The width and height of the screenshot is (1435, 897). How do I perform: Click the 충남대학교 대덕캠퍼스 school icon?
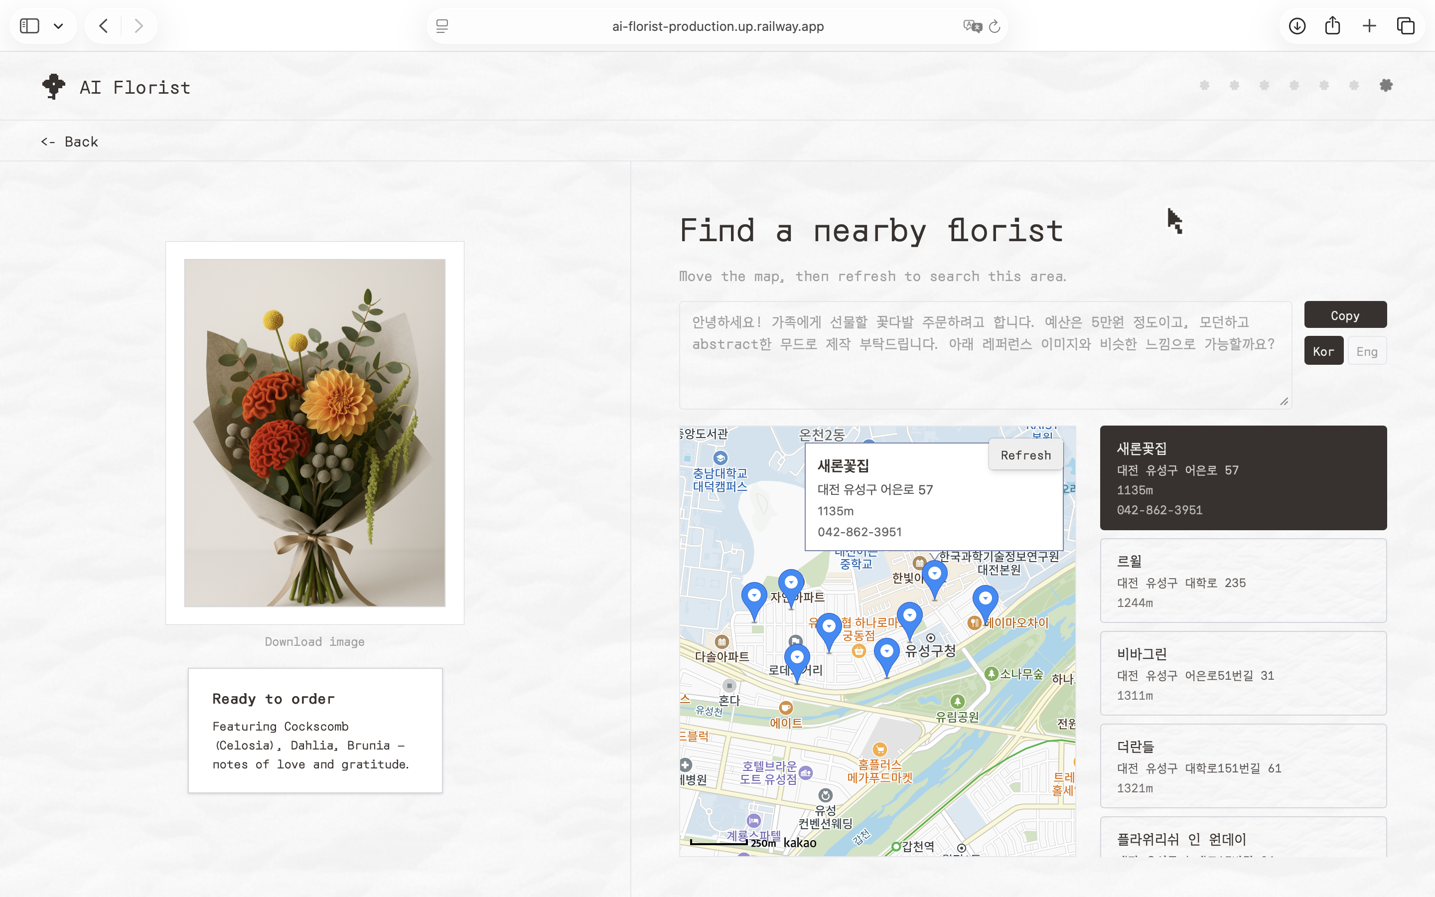(x=720, y=458)
